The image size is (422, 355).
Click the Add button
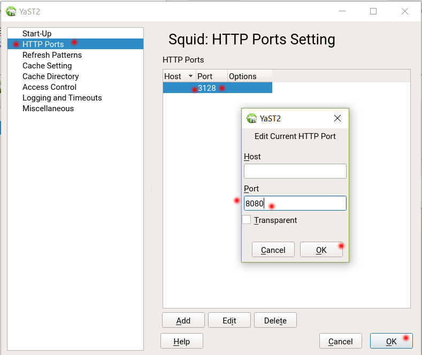183,320
